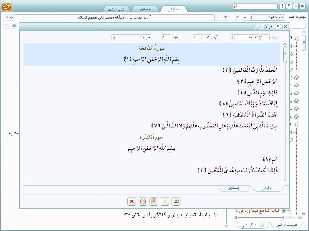Click the tree panel horizontal scrollbar left arrow
Screen dimensions: 309x231
tap(235, 217)
